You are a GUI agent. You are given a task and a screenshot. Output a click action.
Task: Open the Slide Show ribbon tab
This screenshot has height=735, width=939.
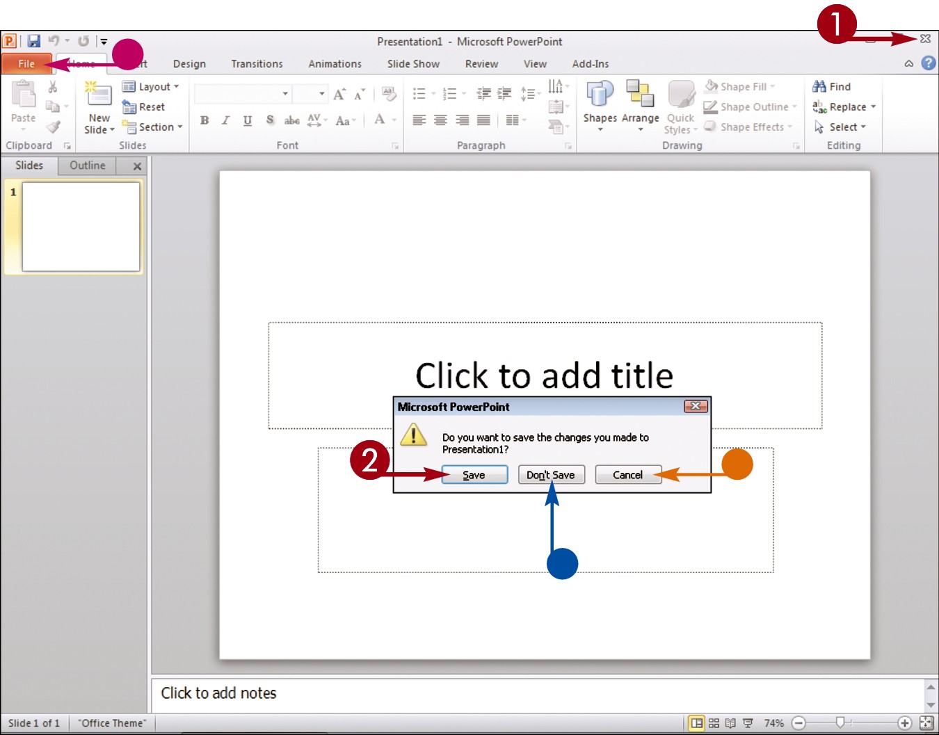point(413,64)
